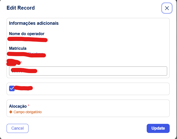Screen dimensions: 177x139
Task: Close the Edit Record dialog
Action: click(167, 8)
